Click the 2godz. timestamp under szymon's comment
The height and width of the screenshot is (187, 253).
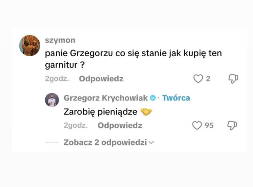pyautogui.click(x=57, y=79)
